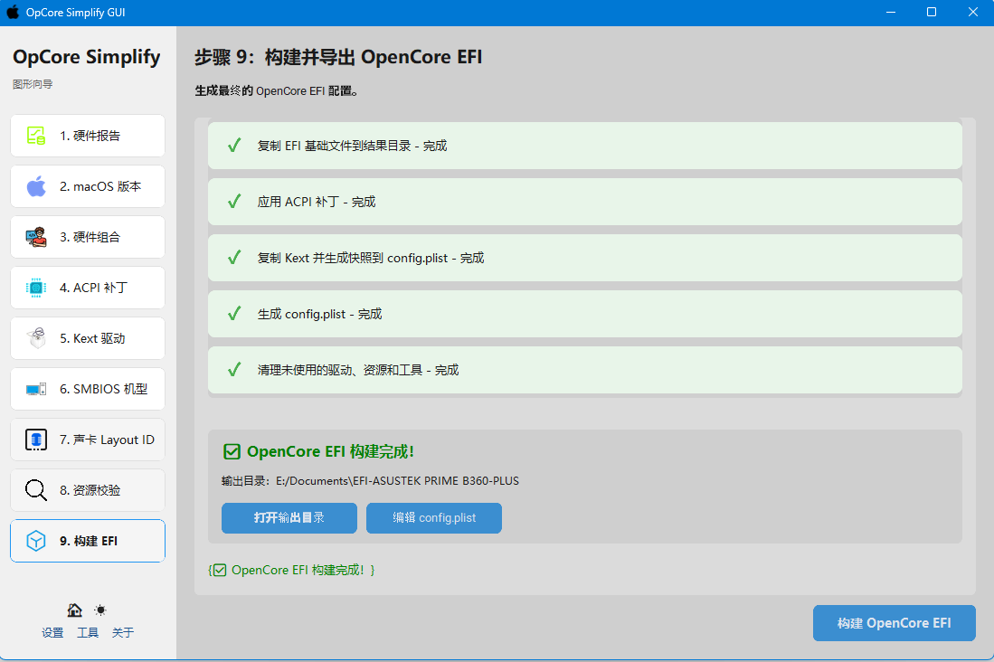This screenshot has width=994, height=662.
Task: Click the 构建 OpenCore EFI button
Action: point(894,623)
